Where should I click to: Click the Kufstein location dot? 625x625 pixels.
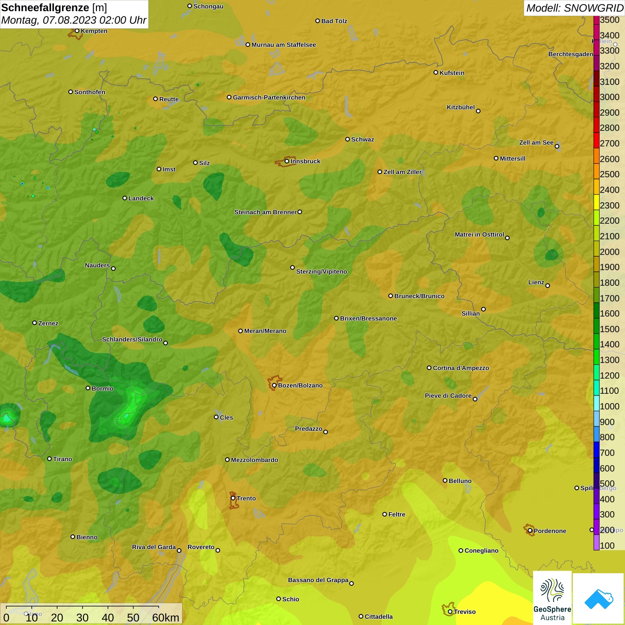pos(436,72)
